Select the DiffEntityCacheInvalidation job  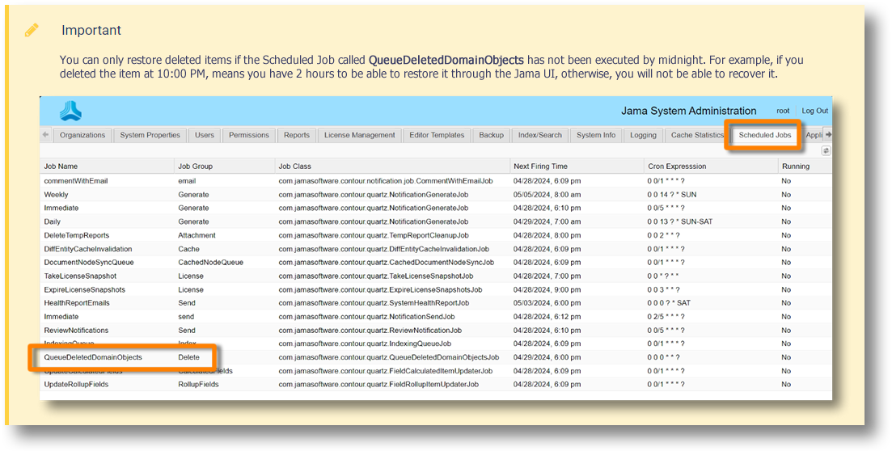click(88, 249)
